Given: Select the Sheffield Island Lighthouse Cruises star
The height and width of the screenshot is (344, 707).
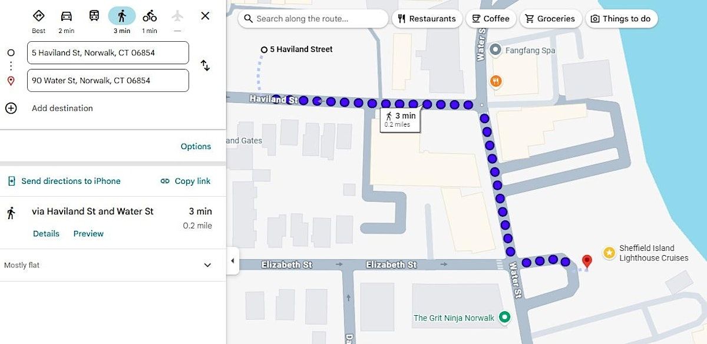Looking at the screenshot, I should tap(609, 253).
